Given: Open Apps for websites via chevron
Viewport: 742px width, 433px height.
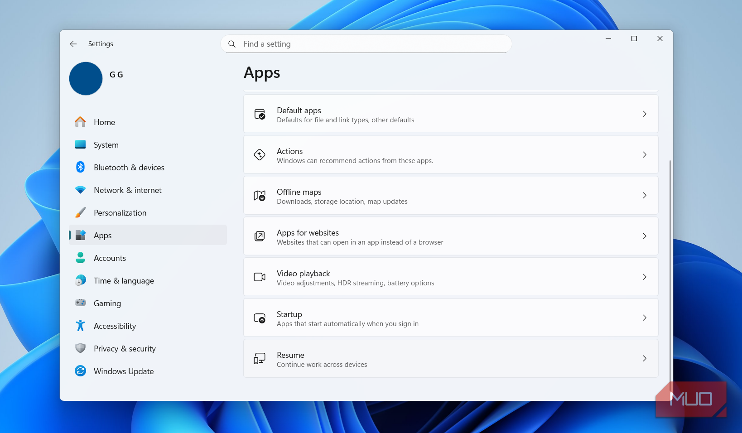Looking at the screenshot, I should (645, 236).
